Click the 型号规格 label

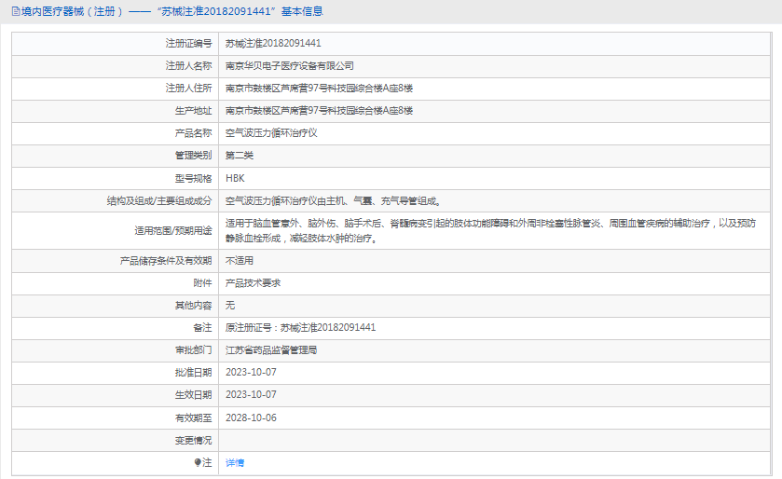click(x=194, y=178)
